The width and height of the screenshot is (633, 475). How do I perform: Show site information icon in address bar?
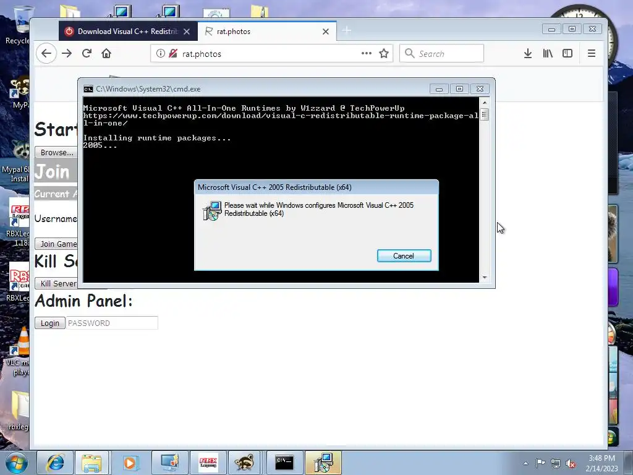[x=161, y=53]
